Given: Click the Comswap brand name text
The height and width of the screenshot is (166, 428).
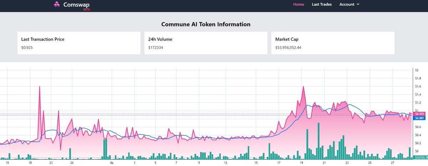Looking at the screenshot, I should click(x=76, y=5).
